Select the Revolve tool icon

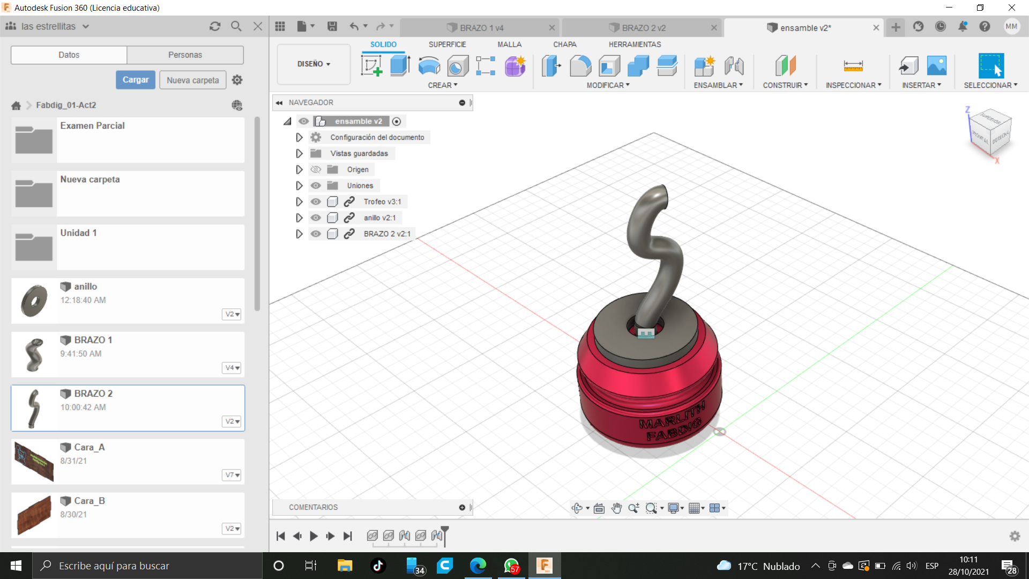coord(429,66)
